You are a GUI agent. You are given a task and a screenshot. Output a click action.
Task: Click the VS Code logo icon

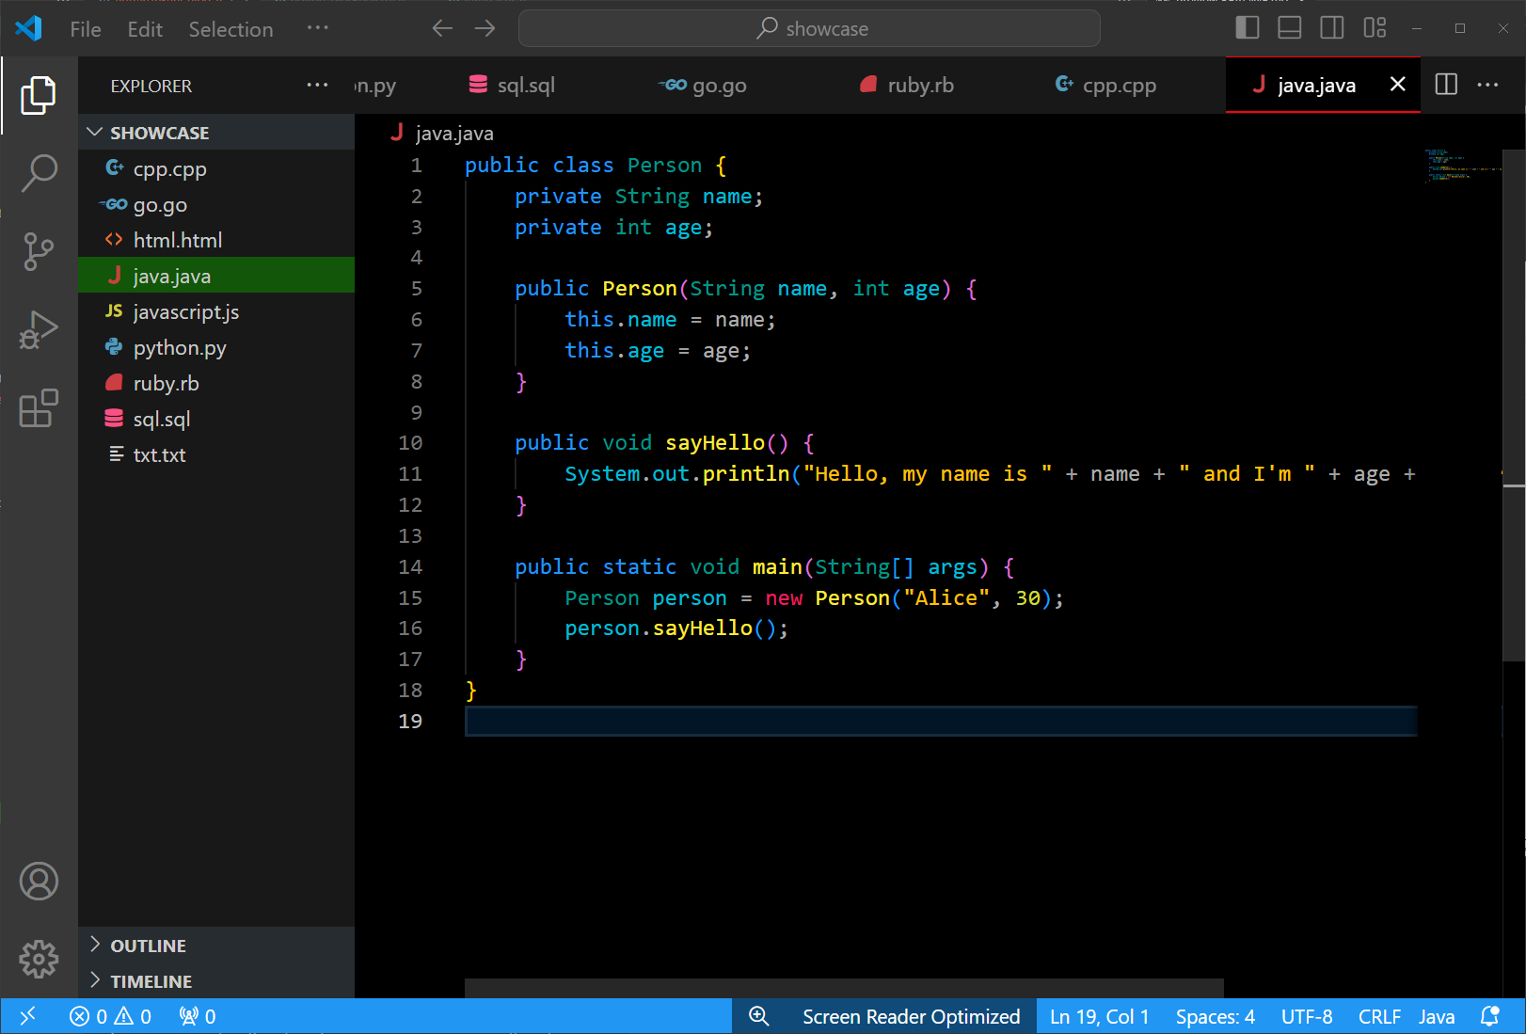29,28
